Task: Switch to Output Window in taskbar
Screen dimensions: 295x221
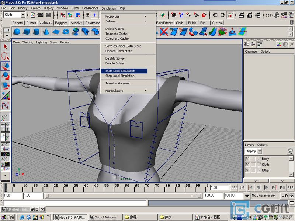Action: (x=105, y=217)
